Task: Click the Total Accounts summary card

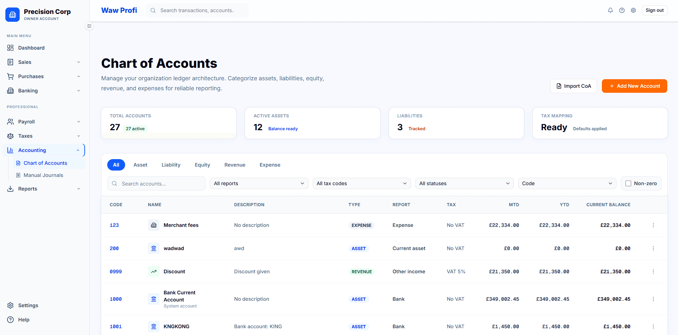Action: click(x=169, y=123)
